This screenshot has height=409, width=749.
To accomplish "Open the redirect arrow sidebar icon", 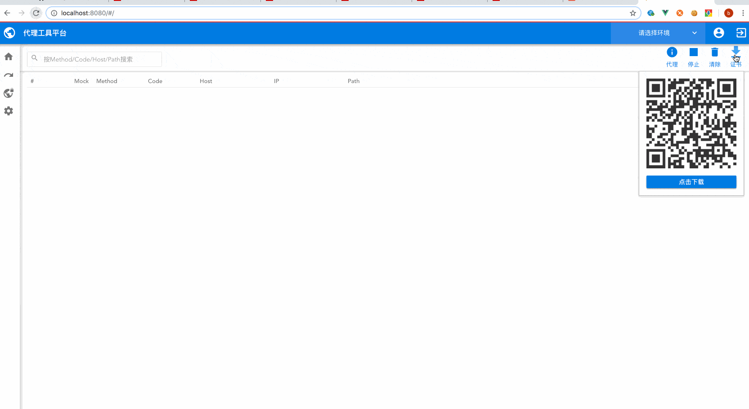I will click(9, 75).
